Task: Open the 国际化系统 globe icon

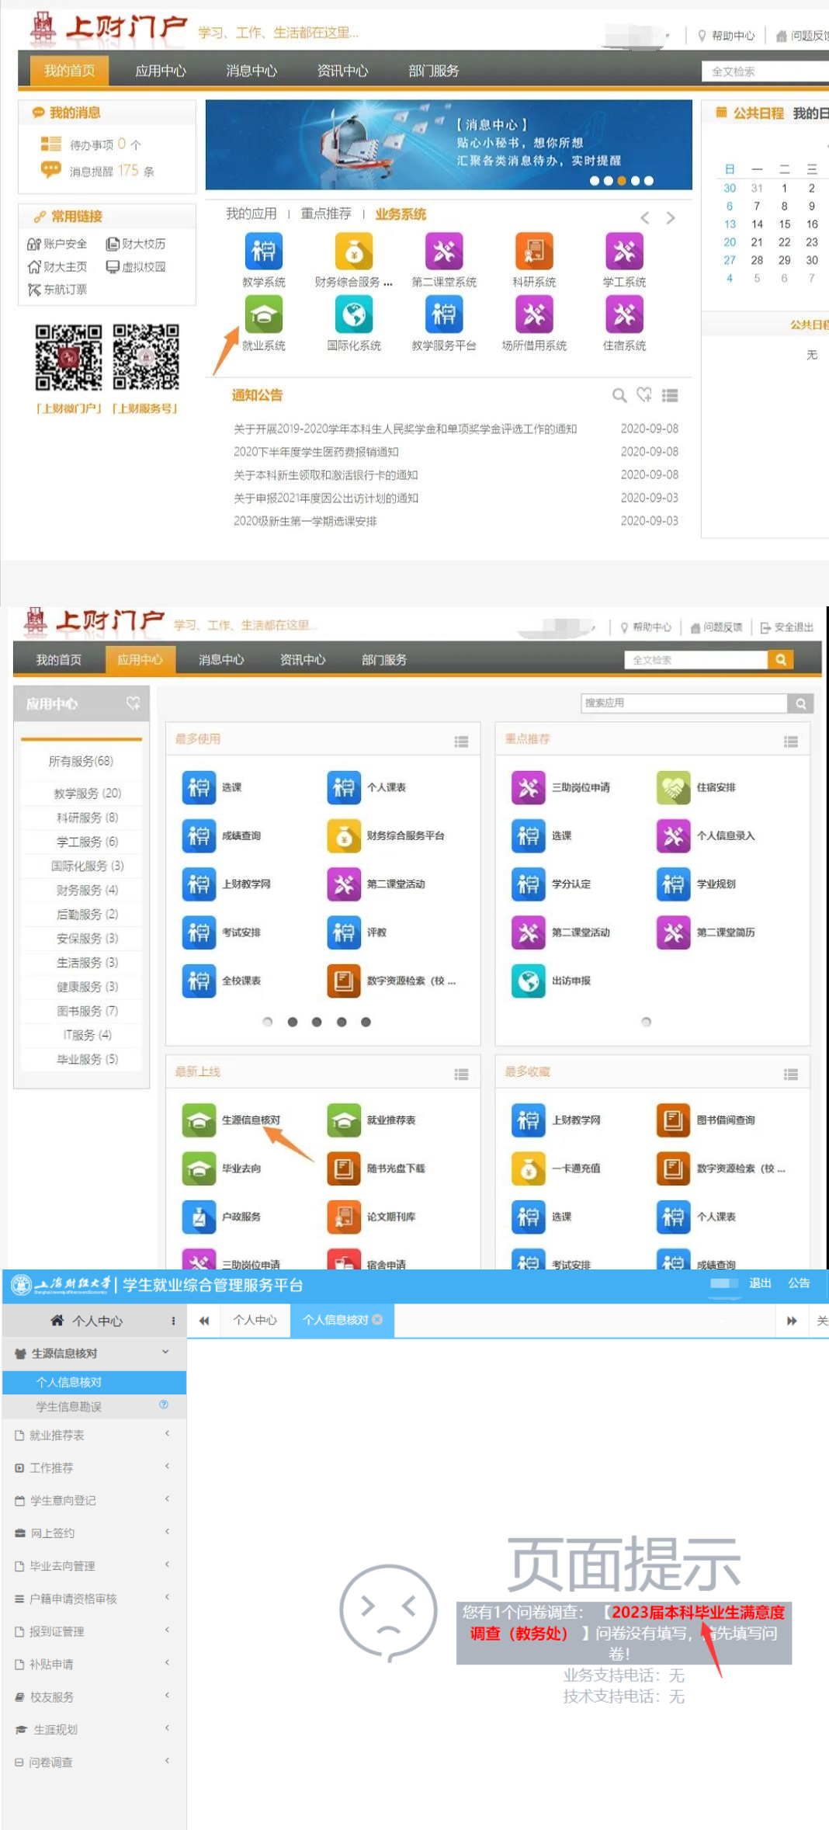Action: (354, 314)
